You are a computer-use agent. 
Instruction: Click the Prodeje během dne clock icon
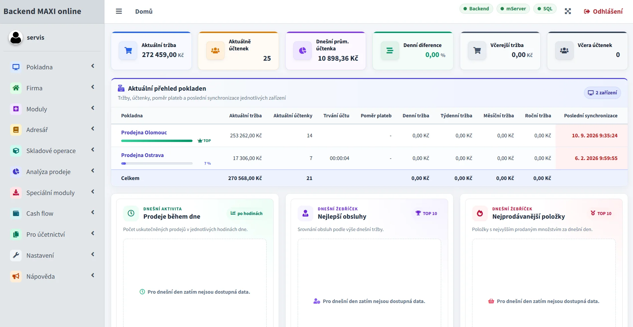[x=131, y=213]
